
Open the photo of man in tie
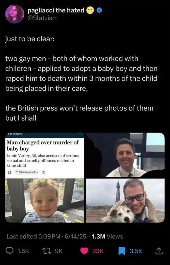[125, 155]
